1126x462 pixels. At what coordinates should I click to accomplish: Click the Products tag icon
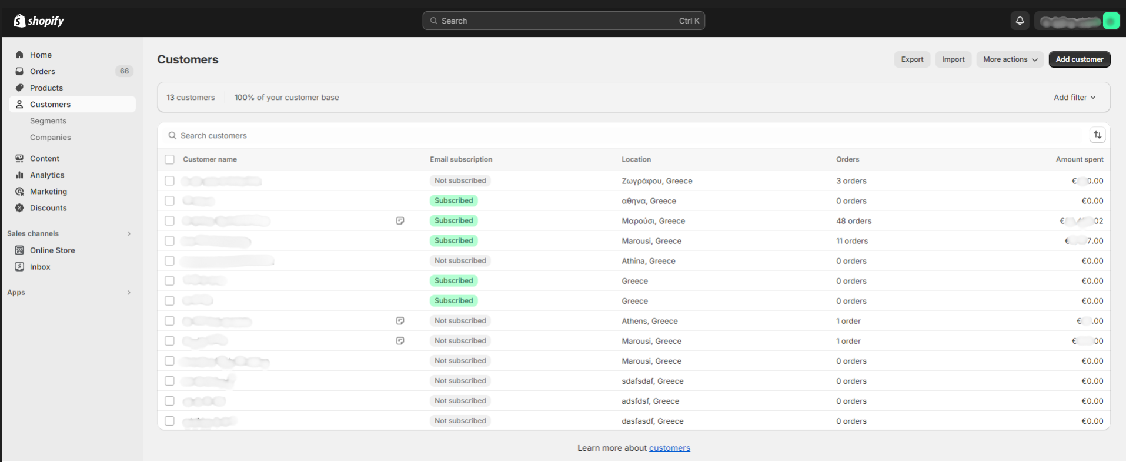click(x=19, y=88)
